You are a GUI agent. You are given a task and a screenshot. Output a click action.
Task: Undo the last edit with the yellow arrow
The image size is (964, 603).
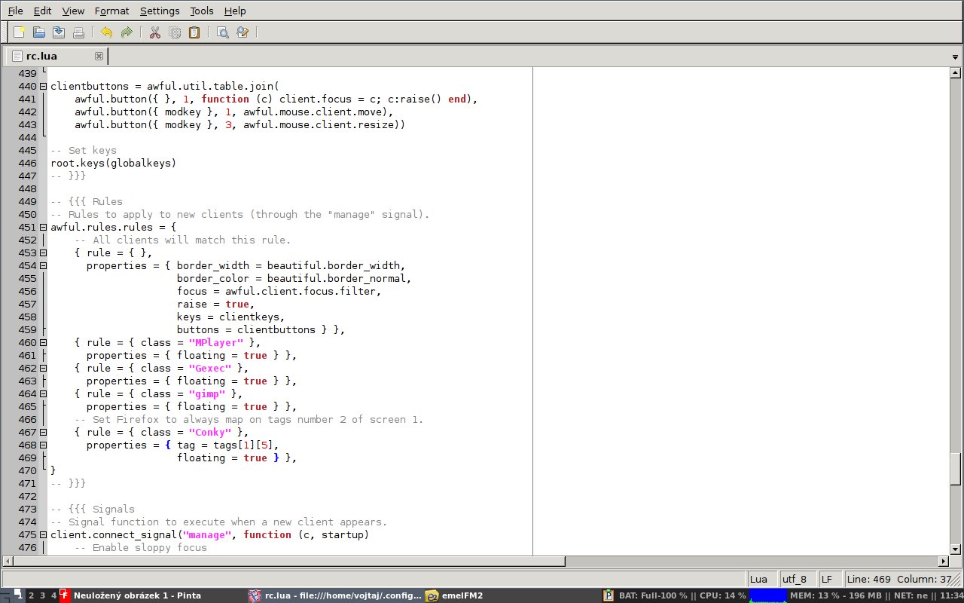(106, 32)
